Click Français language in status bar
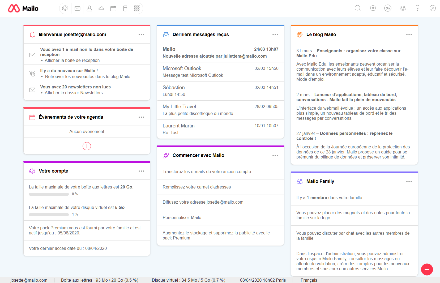This screenshot has height=283, width=440. pyautogui.click(x=309, y=280)
